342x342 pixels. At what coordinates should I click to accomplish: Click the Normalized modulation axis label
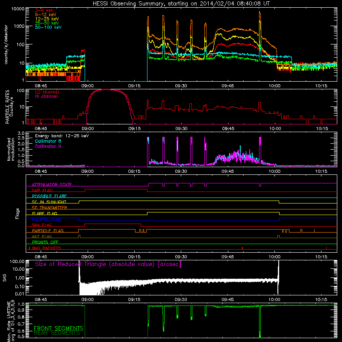11,149
